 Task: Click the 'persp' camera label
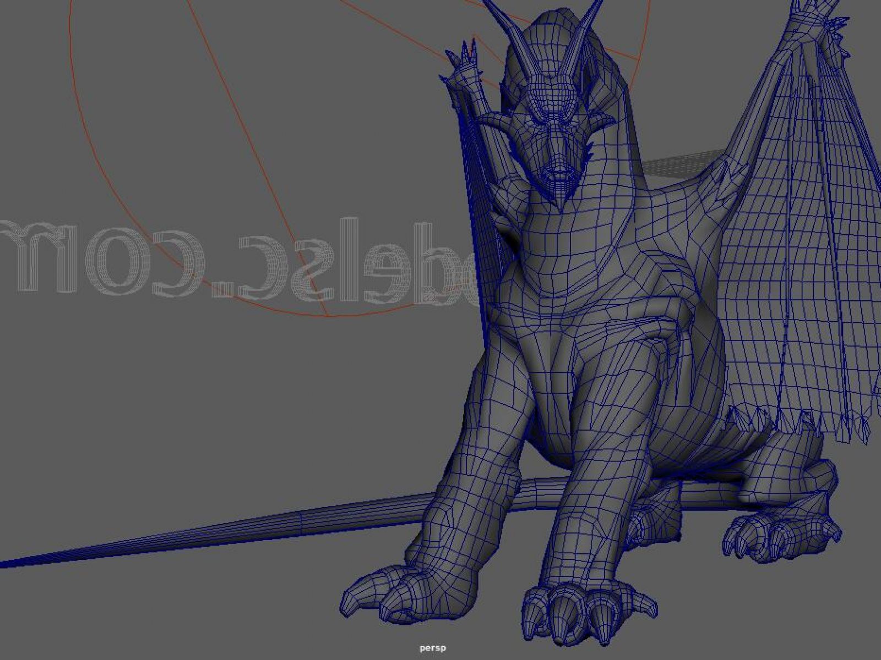click(x=433, y=648)
